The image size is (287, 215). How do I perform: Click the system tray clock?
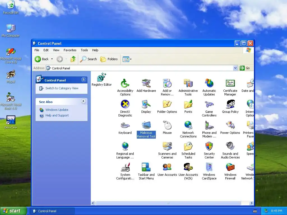[x=277, y=211]
